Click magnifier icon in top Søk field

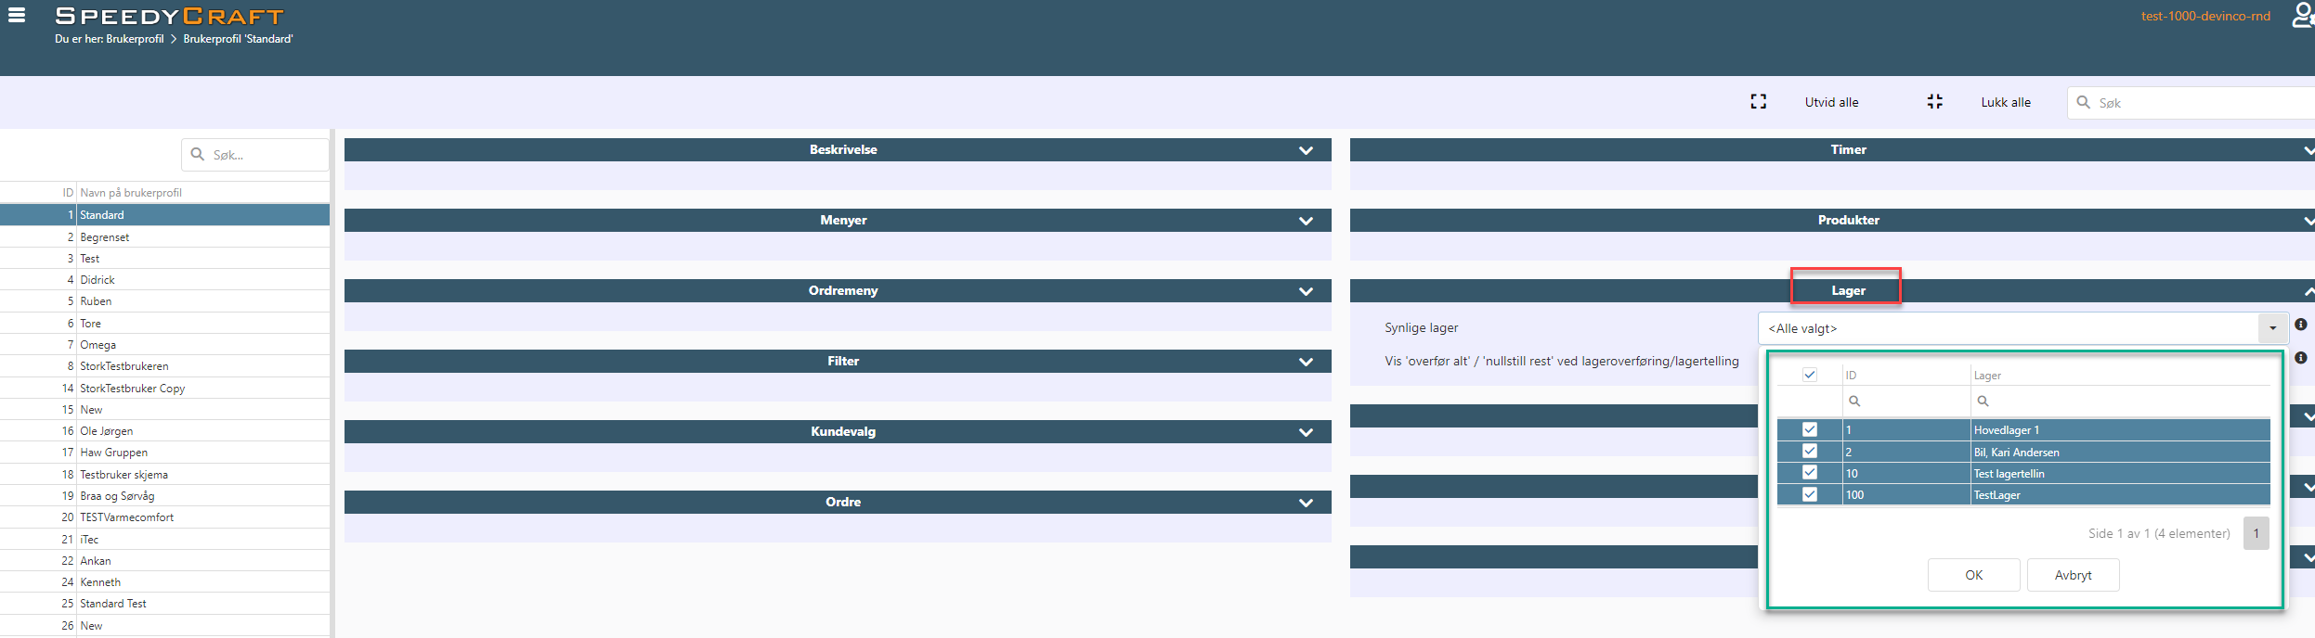click(x=2083, y=102)
